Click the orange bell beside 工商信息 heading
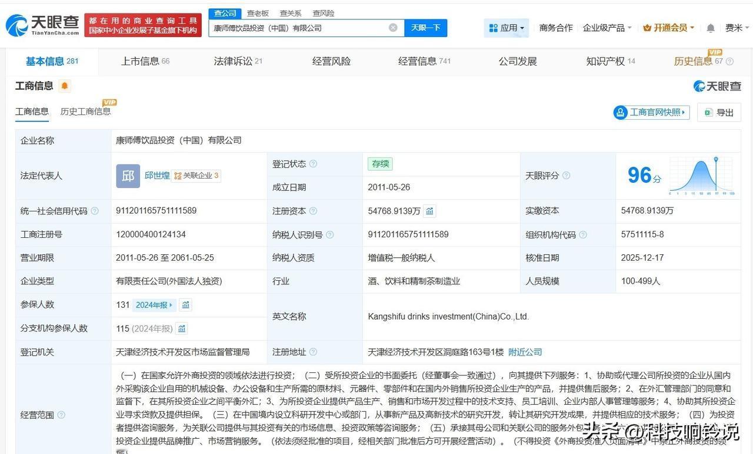Viewport: 753px width, 454px height. click(65, 86)
